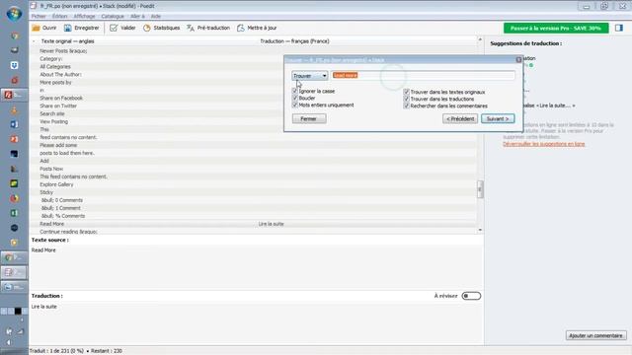The width and height of the screenshot is (632, 355).
Task: Sort by Traduction français column header
Action: (294, 41)
